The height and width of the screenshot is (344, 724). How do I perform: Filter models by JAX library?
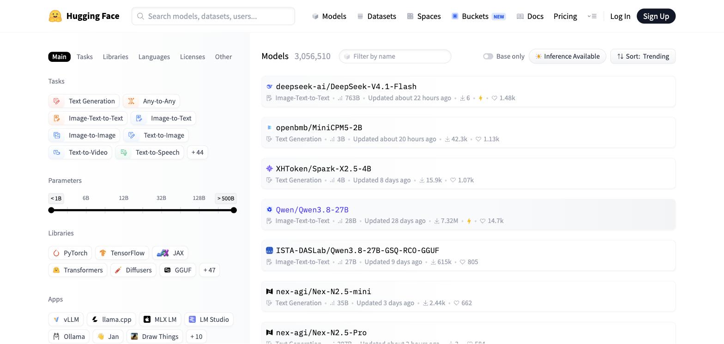click(170, 253)
